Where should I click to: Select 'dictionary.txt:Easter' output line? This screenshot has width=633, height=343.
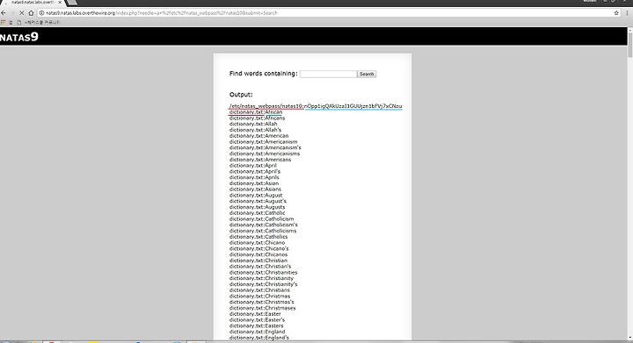click(255, 313)
